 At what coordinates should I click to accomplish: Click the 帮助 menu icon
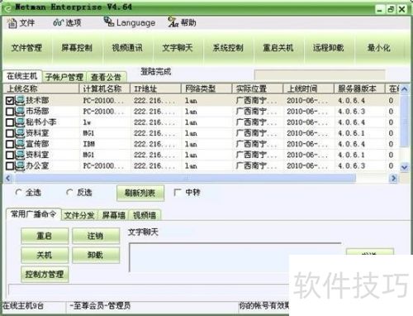pos(173,22)
